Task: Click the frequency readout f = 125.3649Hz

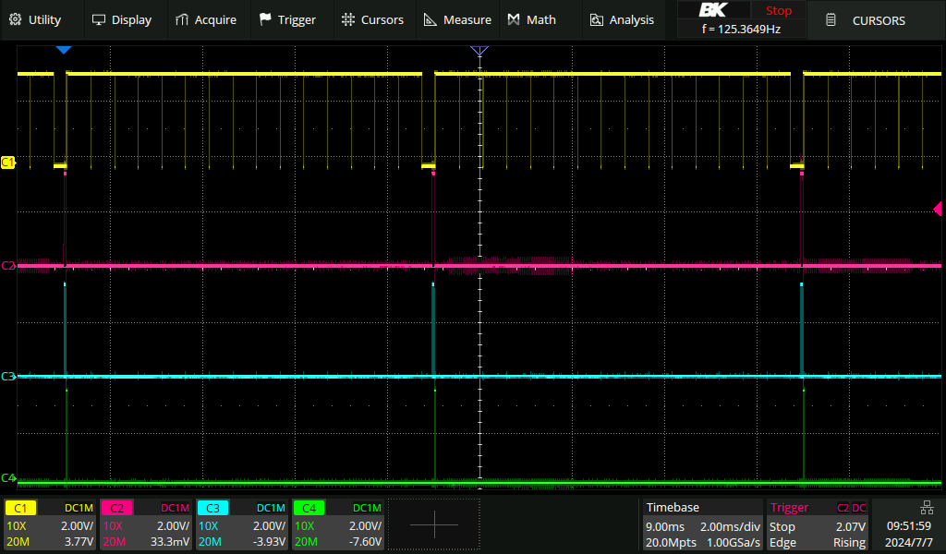Action: click(x=742, y=29)
